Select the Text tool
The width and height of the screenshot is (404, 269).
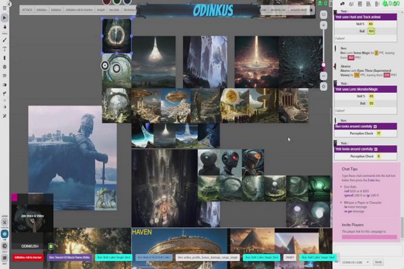[x=5, y=49]
